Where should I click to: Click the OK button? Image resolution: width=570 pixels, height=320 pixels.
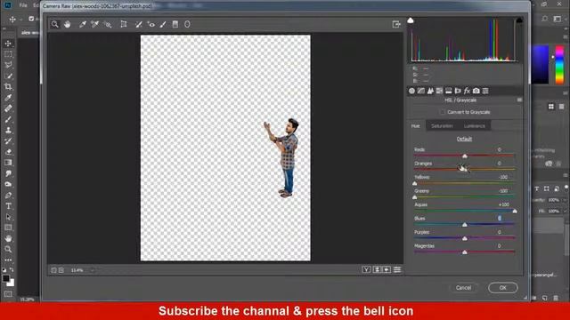click(x=502, y=288)
